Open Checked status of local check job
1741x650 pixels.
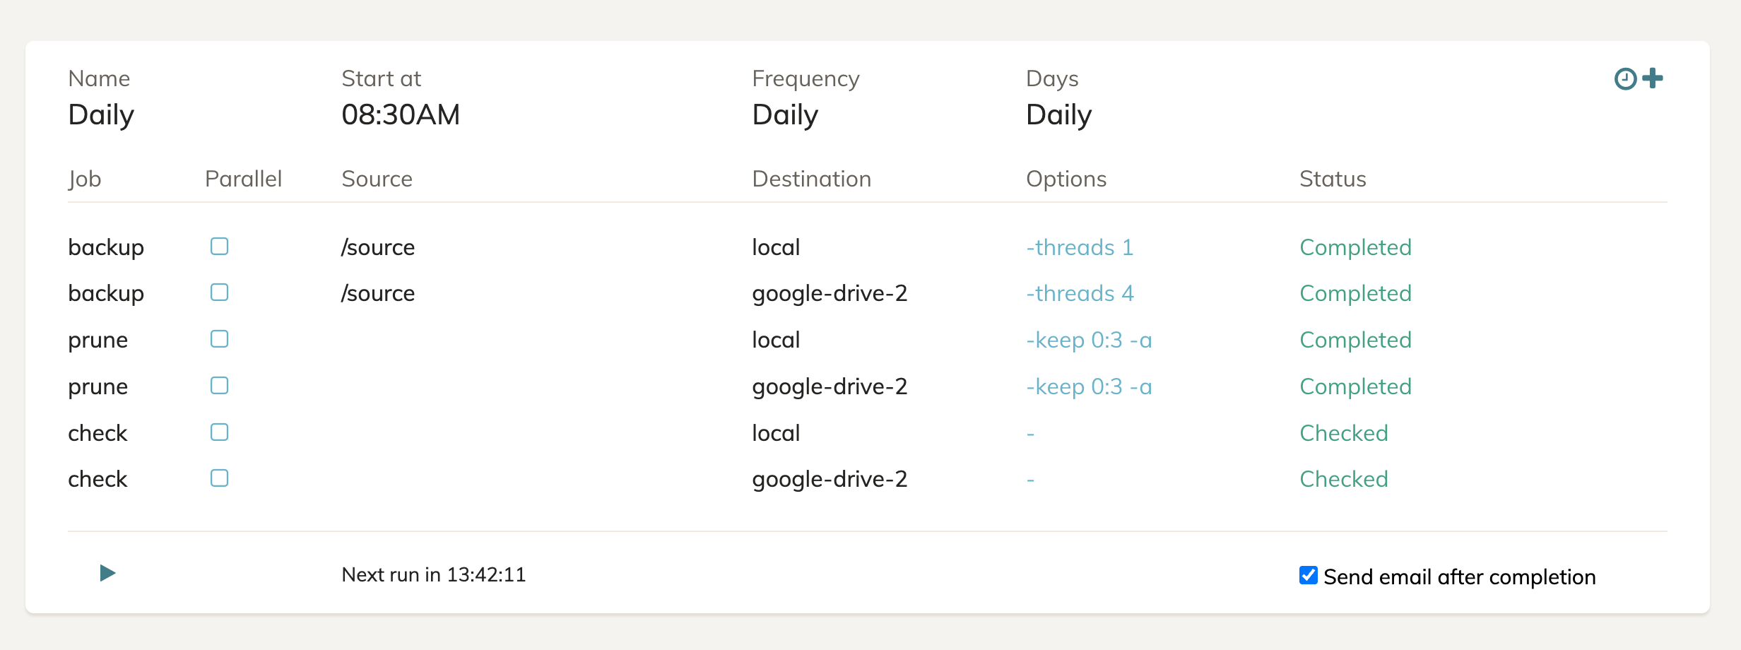(x=1343, y=433)
